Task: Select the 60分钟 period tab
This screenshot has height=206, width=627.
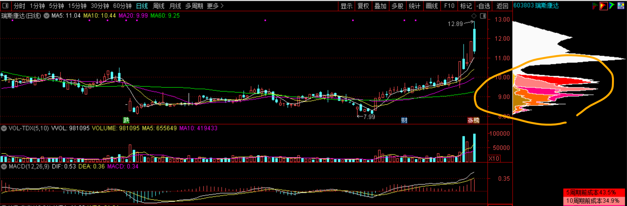Action: [x=122, y=6]
